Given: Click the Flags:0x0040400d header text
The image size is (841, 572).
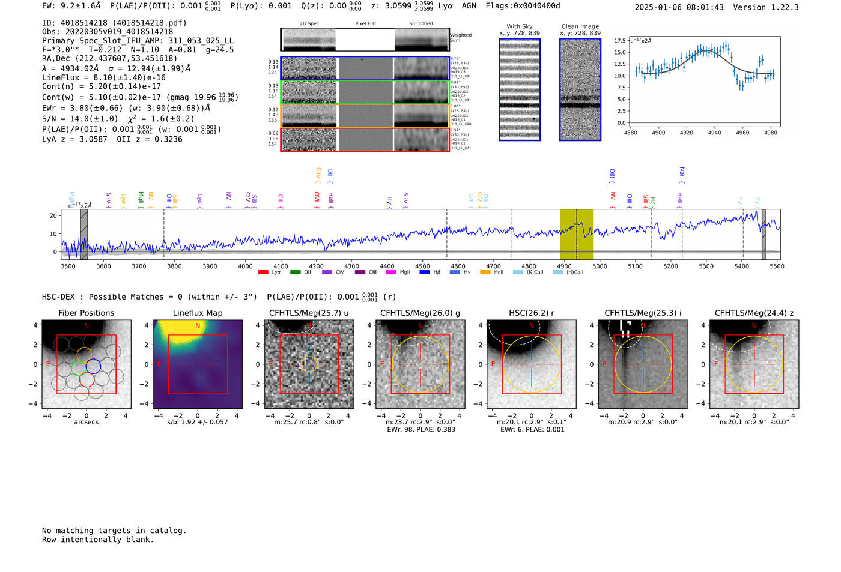Looking at the screenshot, I should point(523,6).
